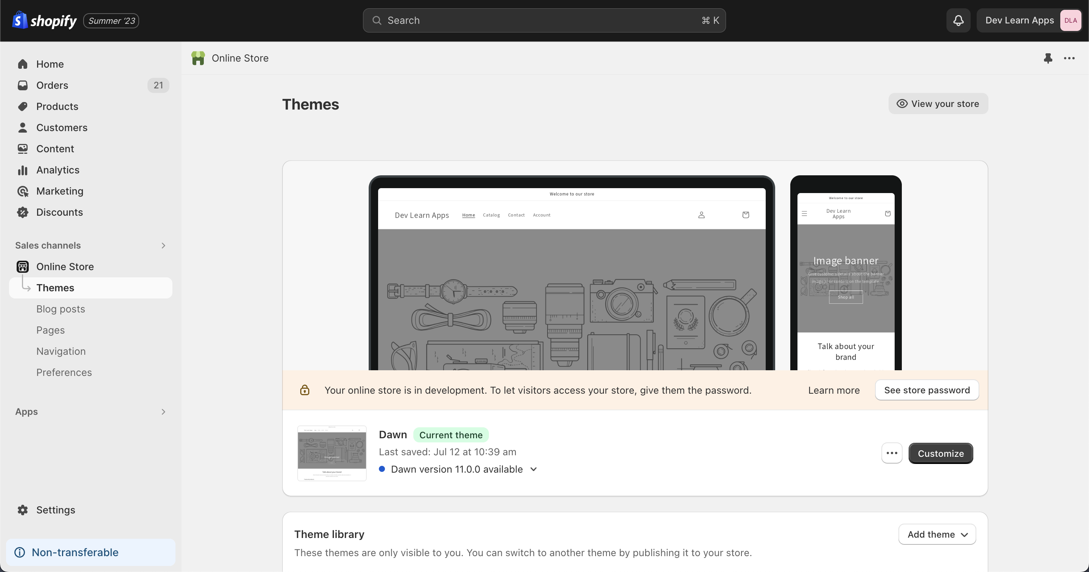Click the Dawn theme thumbnail preview
Screen dimensions: 1089x572
[332, 453]
